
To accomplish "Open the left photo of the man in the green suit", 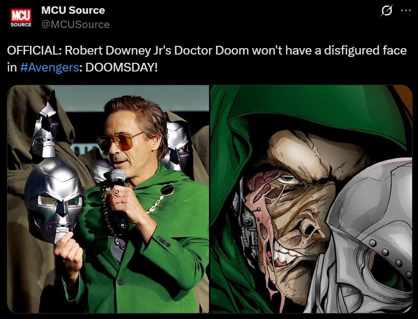I will pyautogui.click(x=108, y=199).
